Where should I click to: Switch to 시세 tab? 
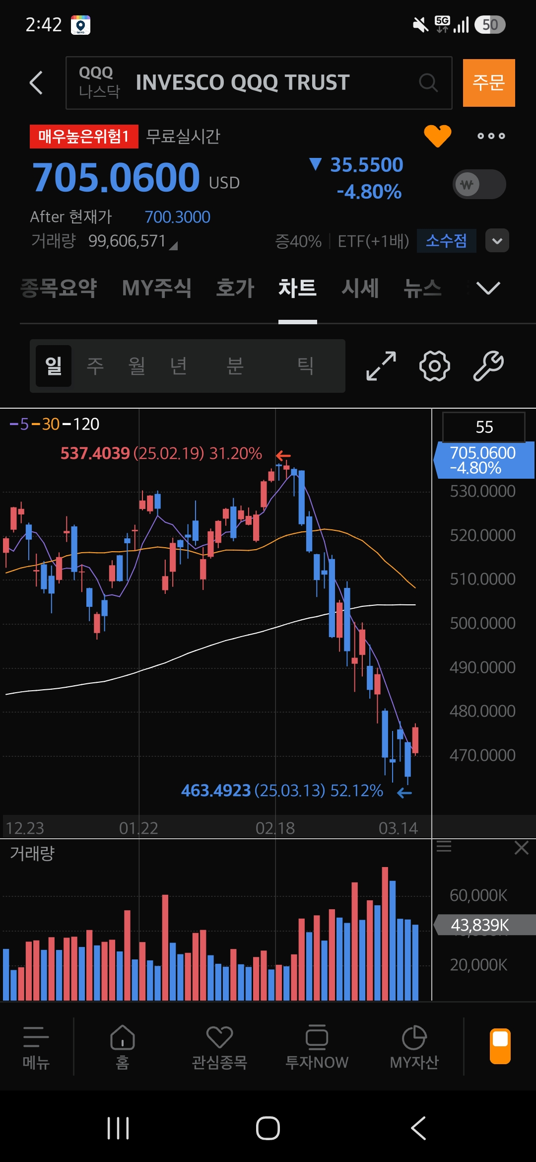pos(360,288)
